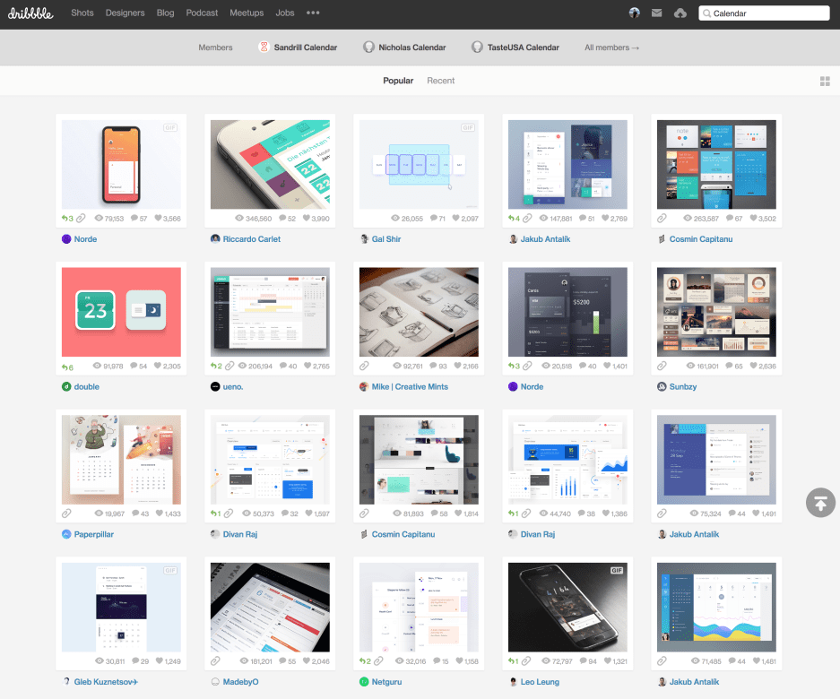840x699 pixels.
Task: Open the inbox envelope icon
Action: pos(657,13)
